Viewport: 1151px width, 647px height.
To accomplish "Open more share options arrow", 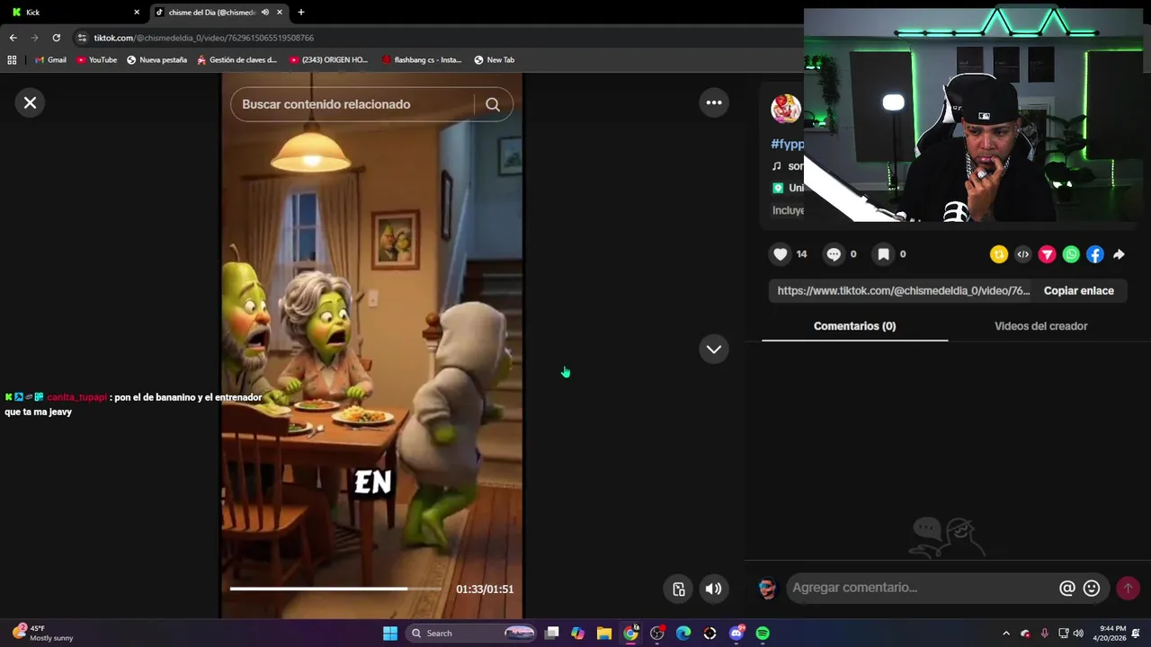I will (1119, 255).
